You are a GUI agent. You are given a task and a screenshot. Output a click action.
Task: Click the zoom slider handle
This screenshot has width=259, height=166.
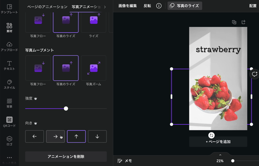(233, 161)
